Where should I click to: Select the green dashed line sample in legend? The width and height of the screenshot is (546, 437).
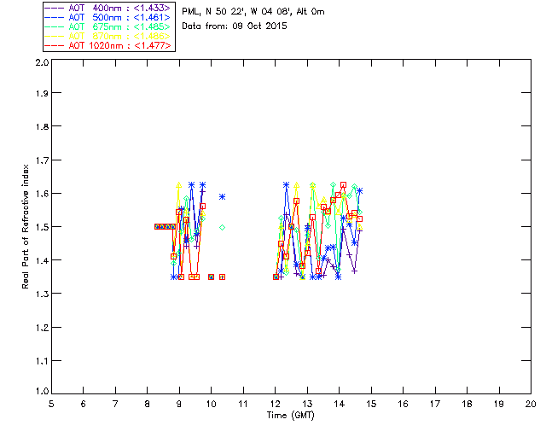pyautogui.click(x=55, y=26)
